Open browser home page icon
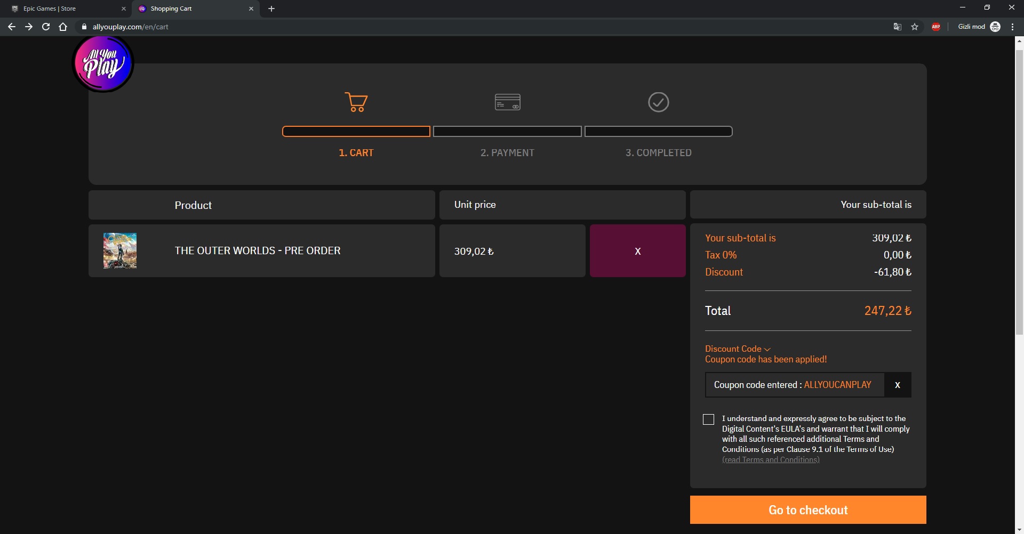The width and height of the screenshot is (1024, 534). (63, 27)
